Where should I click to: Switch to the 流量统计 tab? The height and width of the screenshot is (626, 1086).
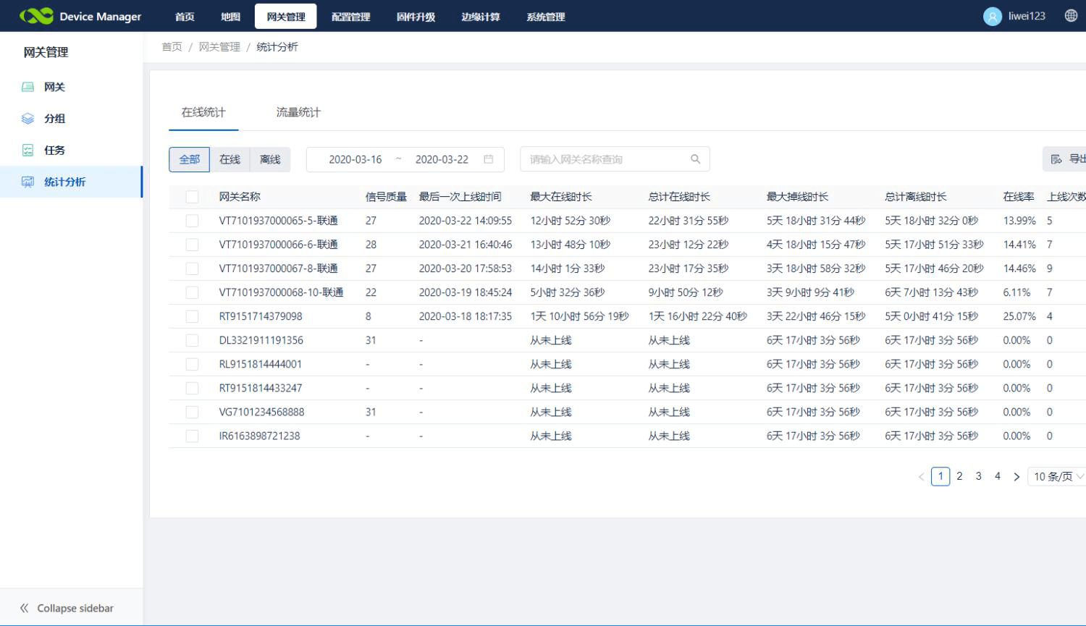(298, 112)
